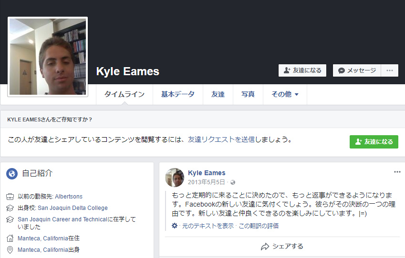Viewport: 405px width, 258px height.
Task: Click the translation settings gear icon
Action: click(x=175, y=226)
